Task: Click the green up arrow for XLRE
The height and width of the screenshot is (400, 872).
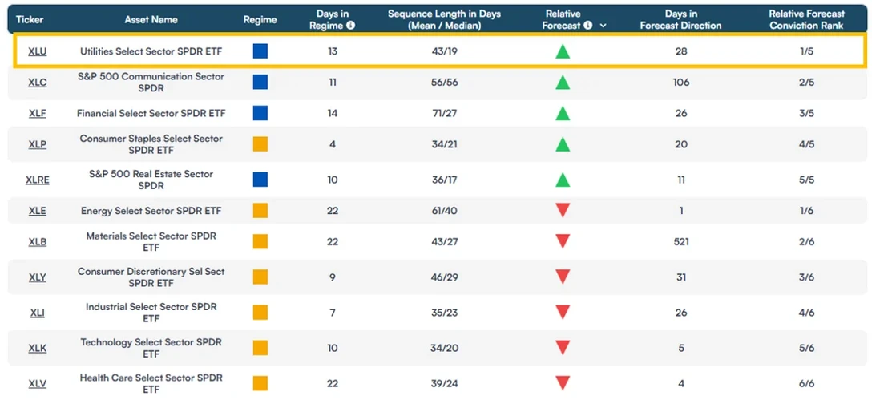Action: tap(563, 180)
